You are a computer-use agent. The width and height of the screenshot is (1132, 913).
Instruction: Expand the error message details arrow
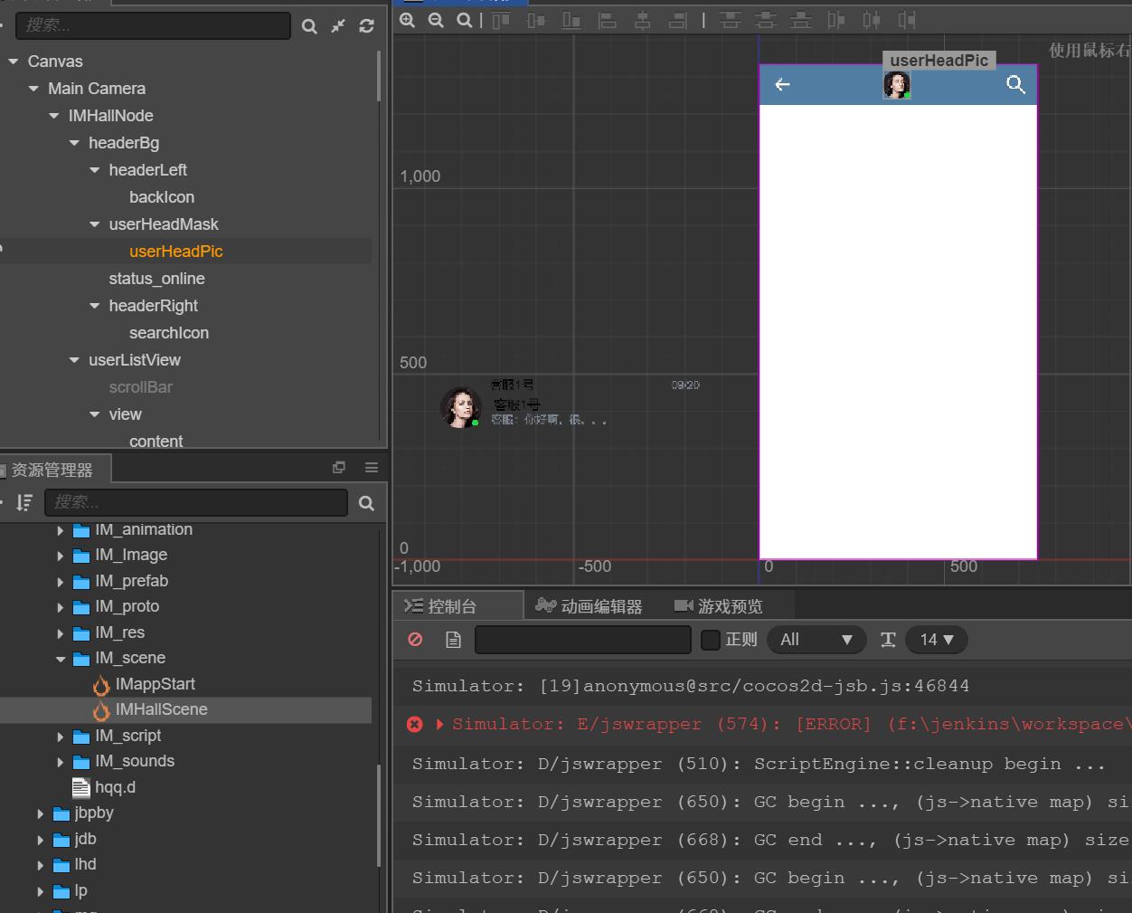point(439,724)
